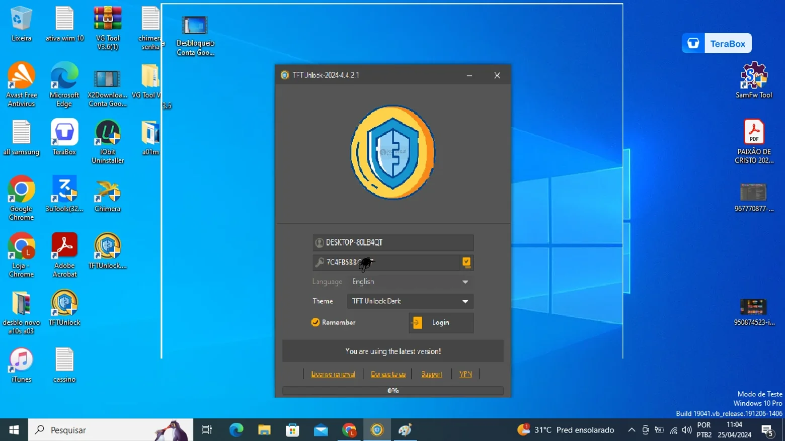785x441 pixels.
Task: Open the 3uTools(32... shortcut
Action: coord(64,194)
